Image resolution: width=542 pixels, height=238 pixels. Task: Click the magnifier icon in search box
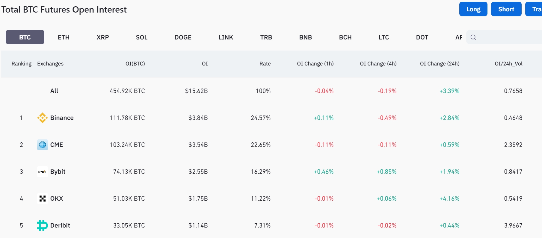click(473, 37)
